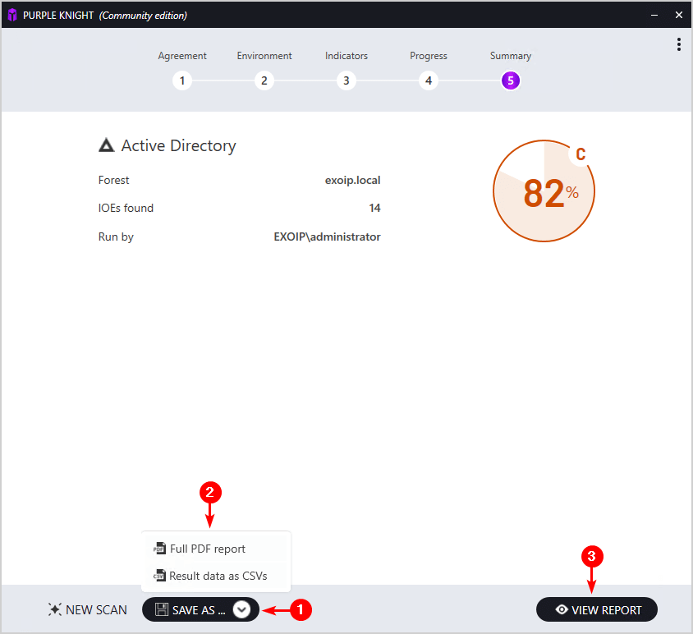This screenshot has width=693, height=634.
Task: Click forest value exoip.local
Action: [353, 180]
